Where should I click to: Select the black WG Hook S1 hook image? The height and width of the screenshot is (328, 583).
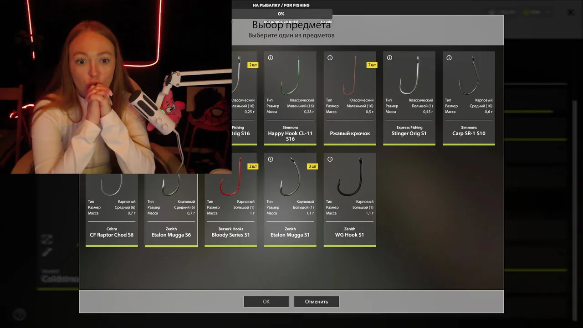(350, 177)
